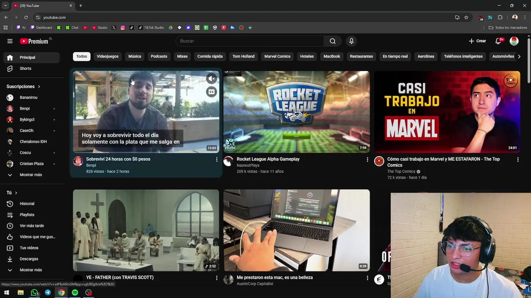Select the Todos category chip
531x298 pixels.
(x=82, y=56)
